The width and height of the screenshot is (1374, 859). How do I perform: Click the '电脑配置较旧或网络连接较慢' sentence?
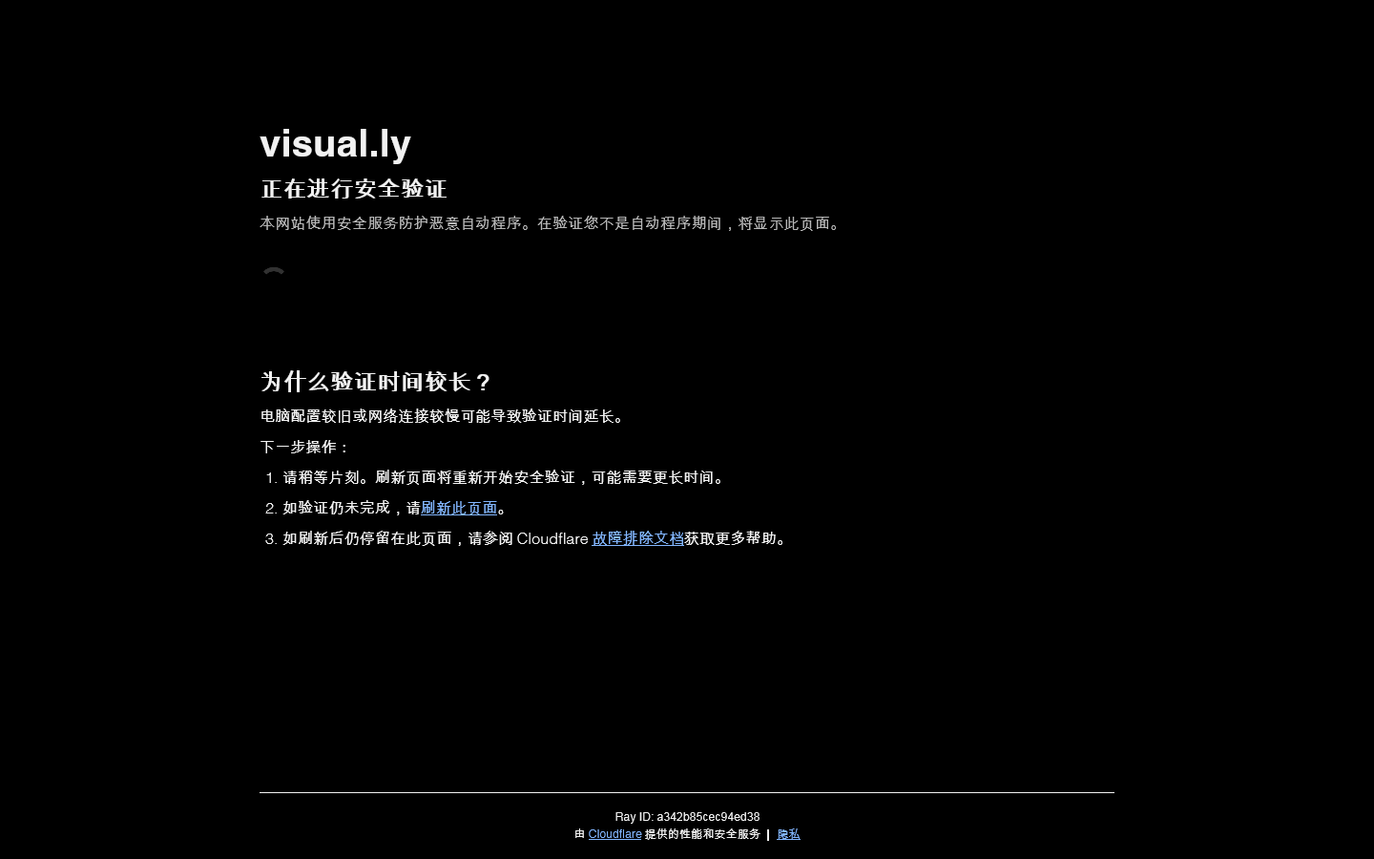tap(444, 416)
